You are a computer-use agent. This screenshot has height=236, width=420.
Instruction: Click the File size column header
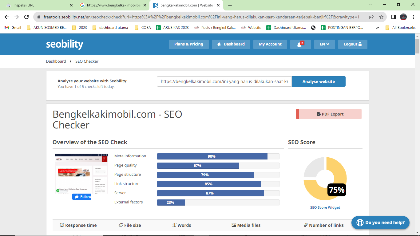(130, 225)
